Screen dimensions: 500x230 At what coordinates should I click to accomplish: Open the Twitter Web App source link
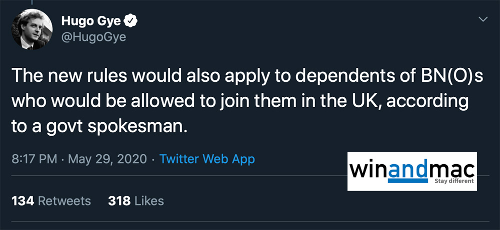(x=207, y=160)
